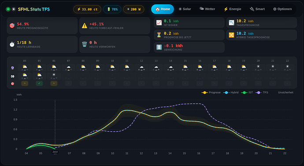Click the 200 W solar power badge

(133, 9)
